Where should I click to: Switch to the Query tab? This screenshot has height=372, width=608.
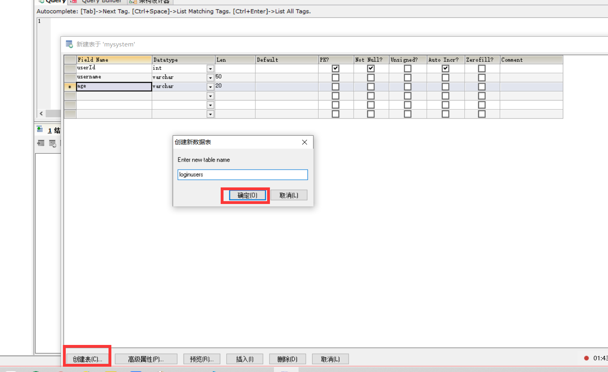tap(52, 1)
